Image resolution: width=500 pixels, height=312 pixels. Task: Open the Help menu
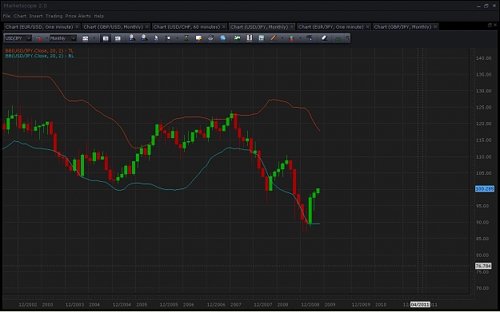(x=99, y=16)
